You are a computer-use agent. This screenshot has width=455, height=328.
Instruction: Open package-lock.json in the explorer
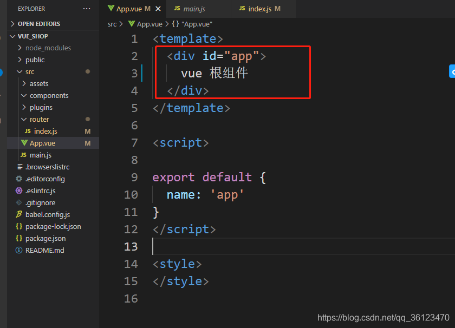(x=53, y=226)
